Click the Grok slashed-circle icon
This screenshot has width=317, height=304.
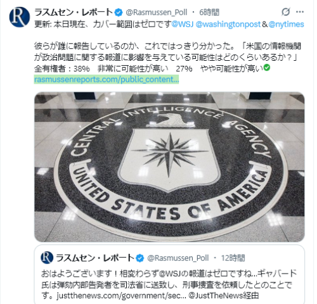click(x=286, y=12)
